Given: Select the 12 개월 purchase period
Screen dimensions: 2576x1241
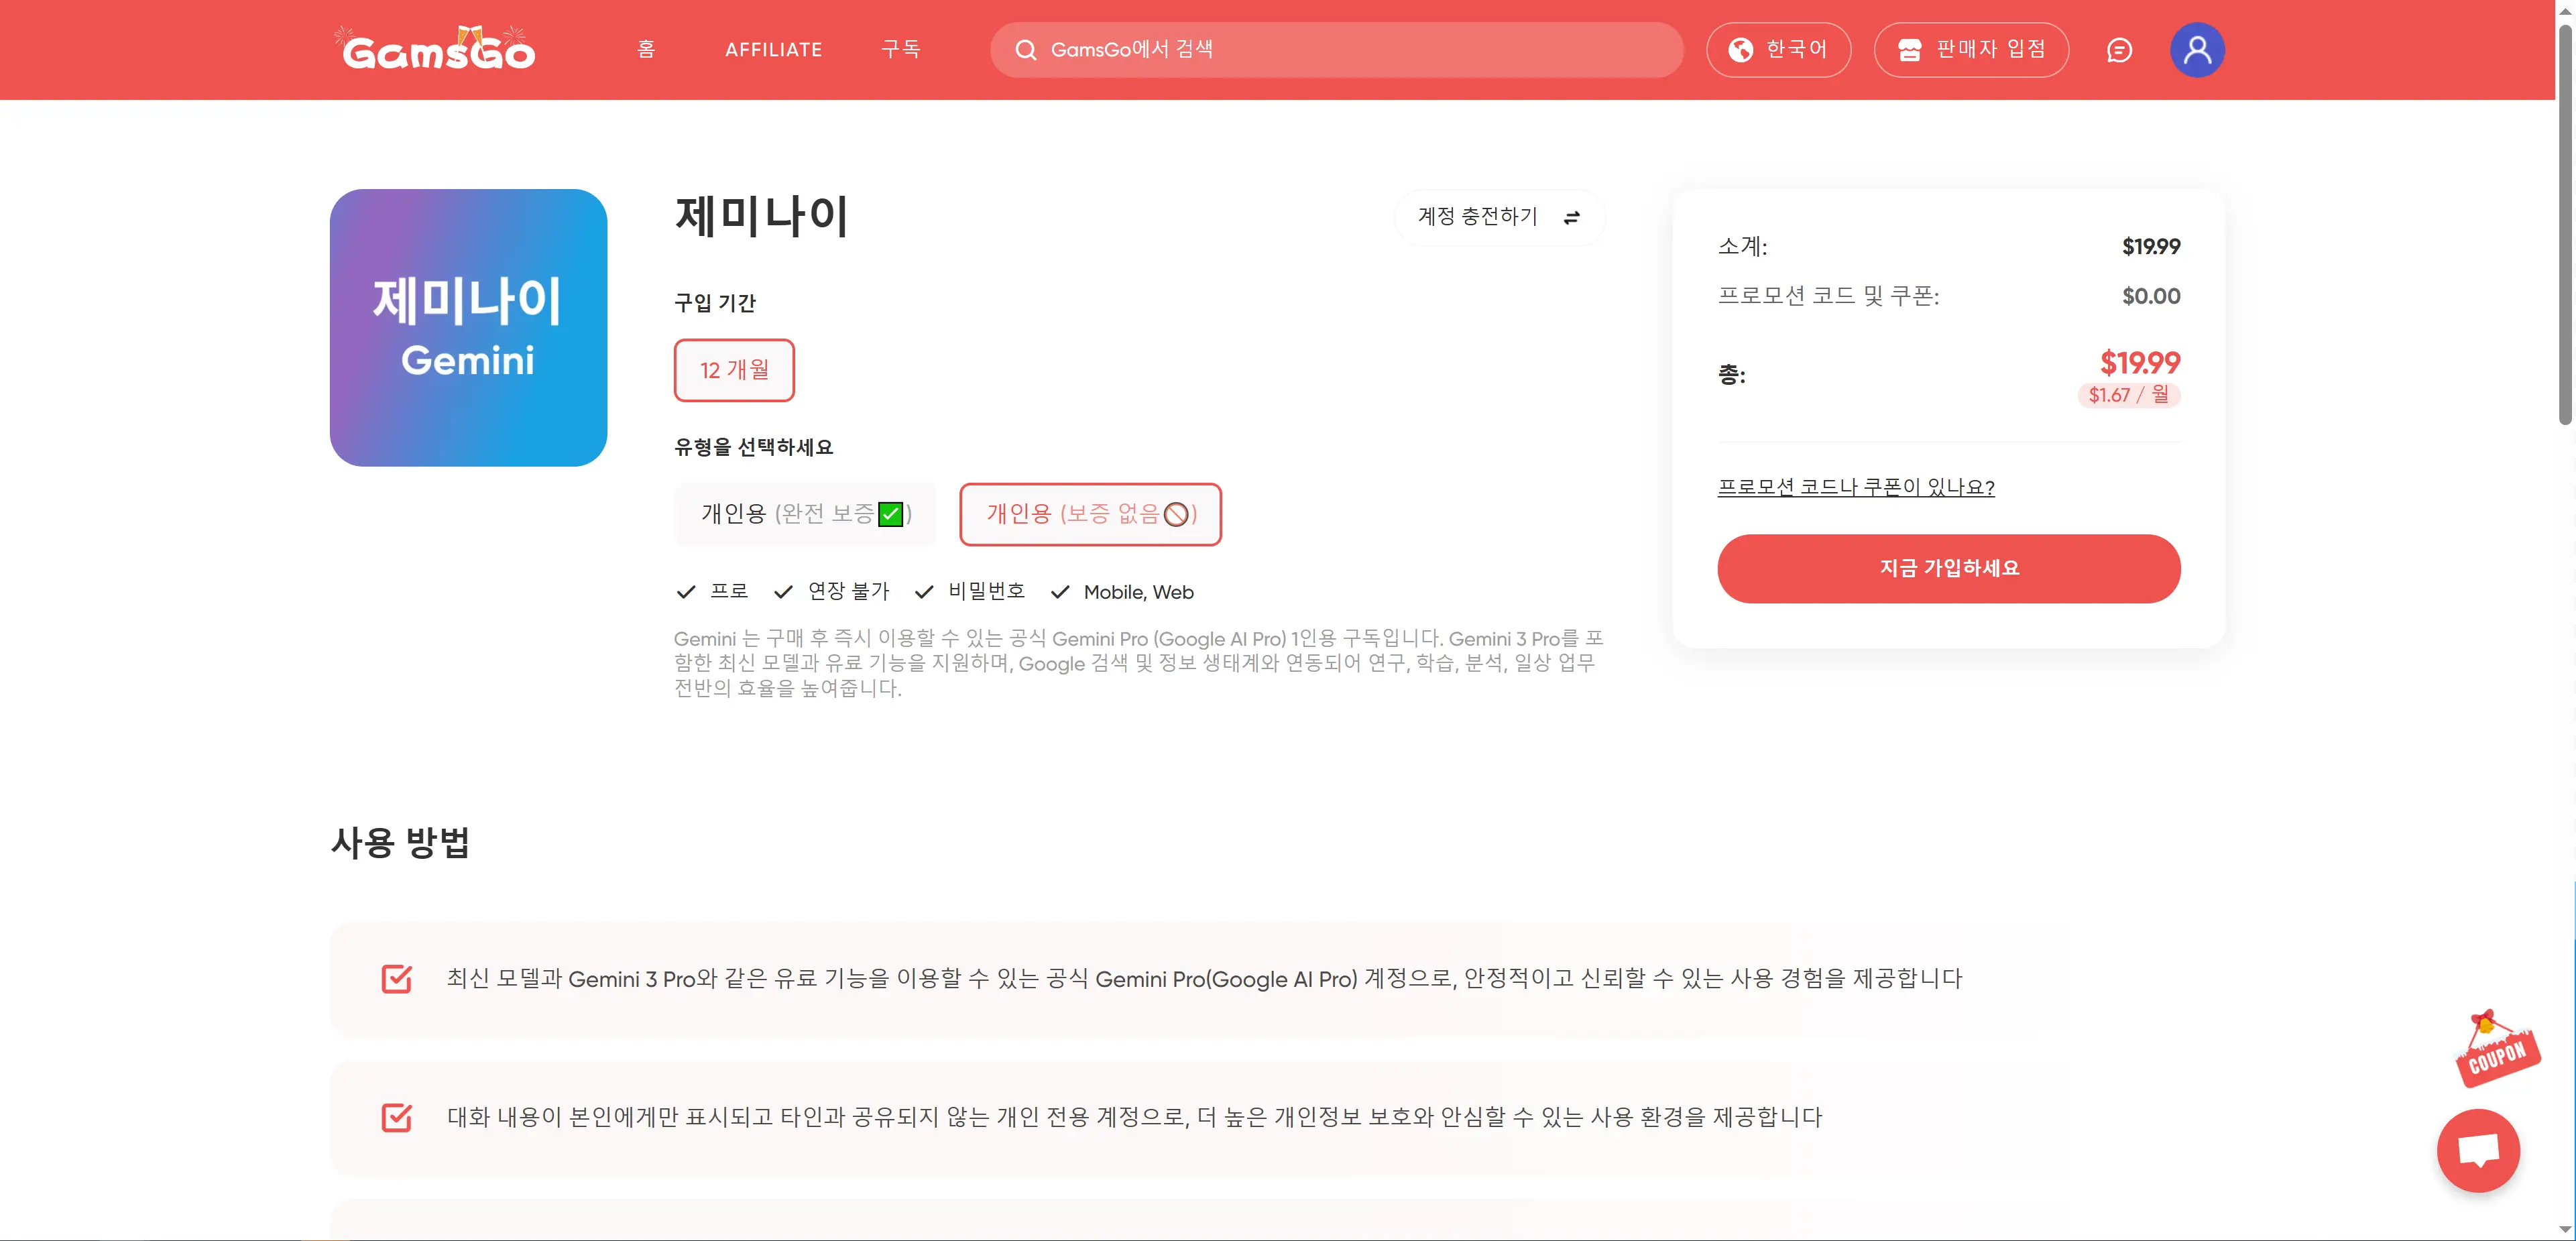Looking at the screenshot, I should pyautogui.click(x=734, y=370).
